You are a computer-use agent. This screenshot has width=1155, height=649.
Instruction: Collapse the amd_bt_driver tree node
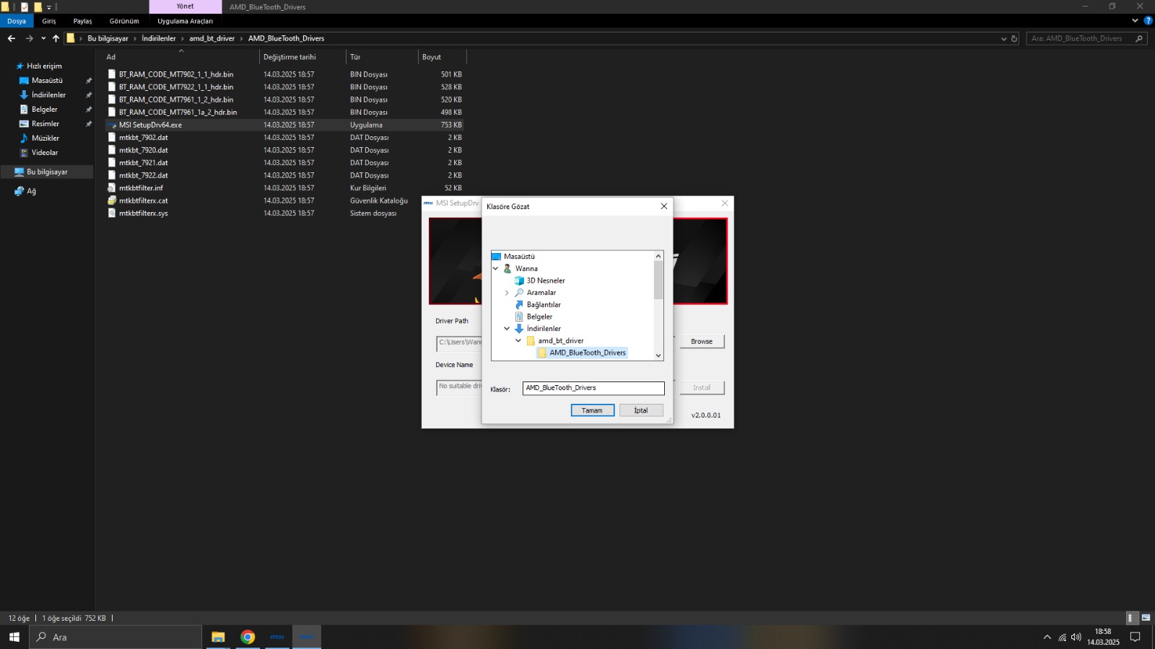518,340
